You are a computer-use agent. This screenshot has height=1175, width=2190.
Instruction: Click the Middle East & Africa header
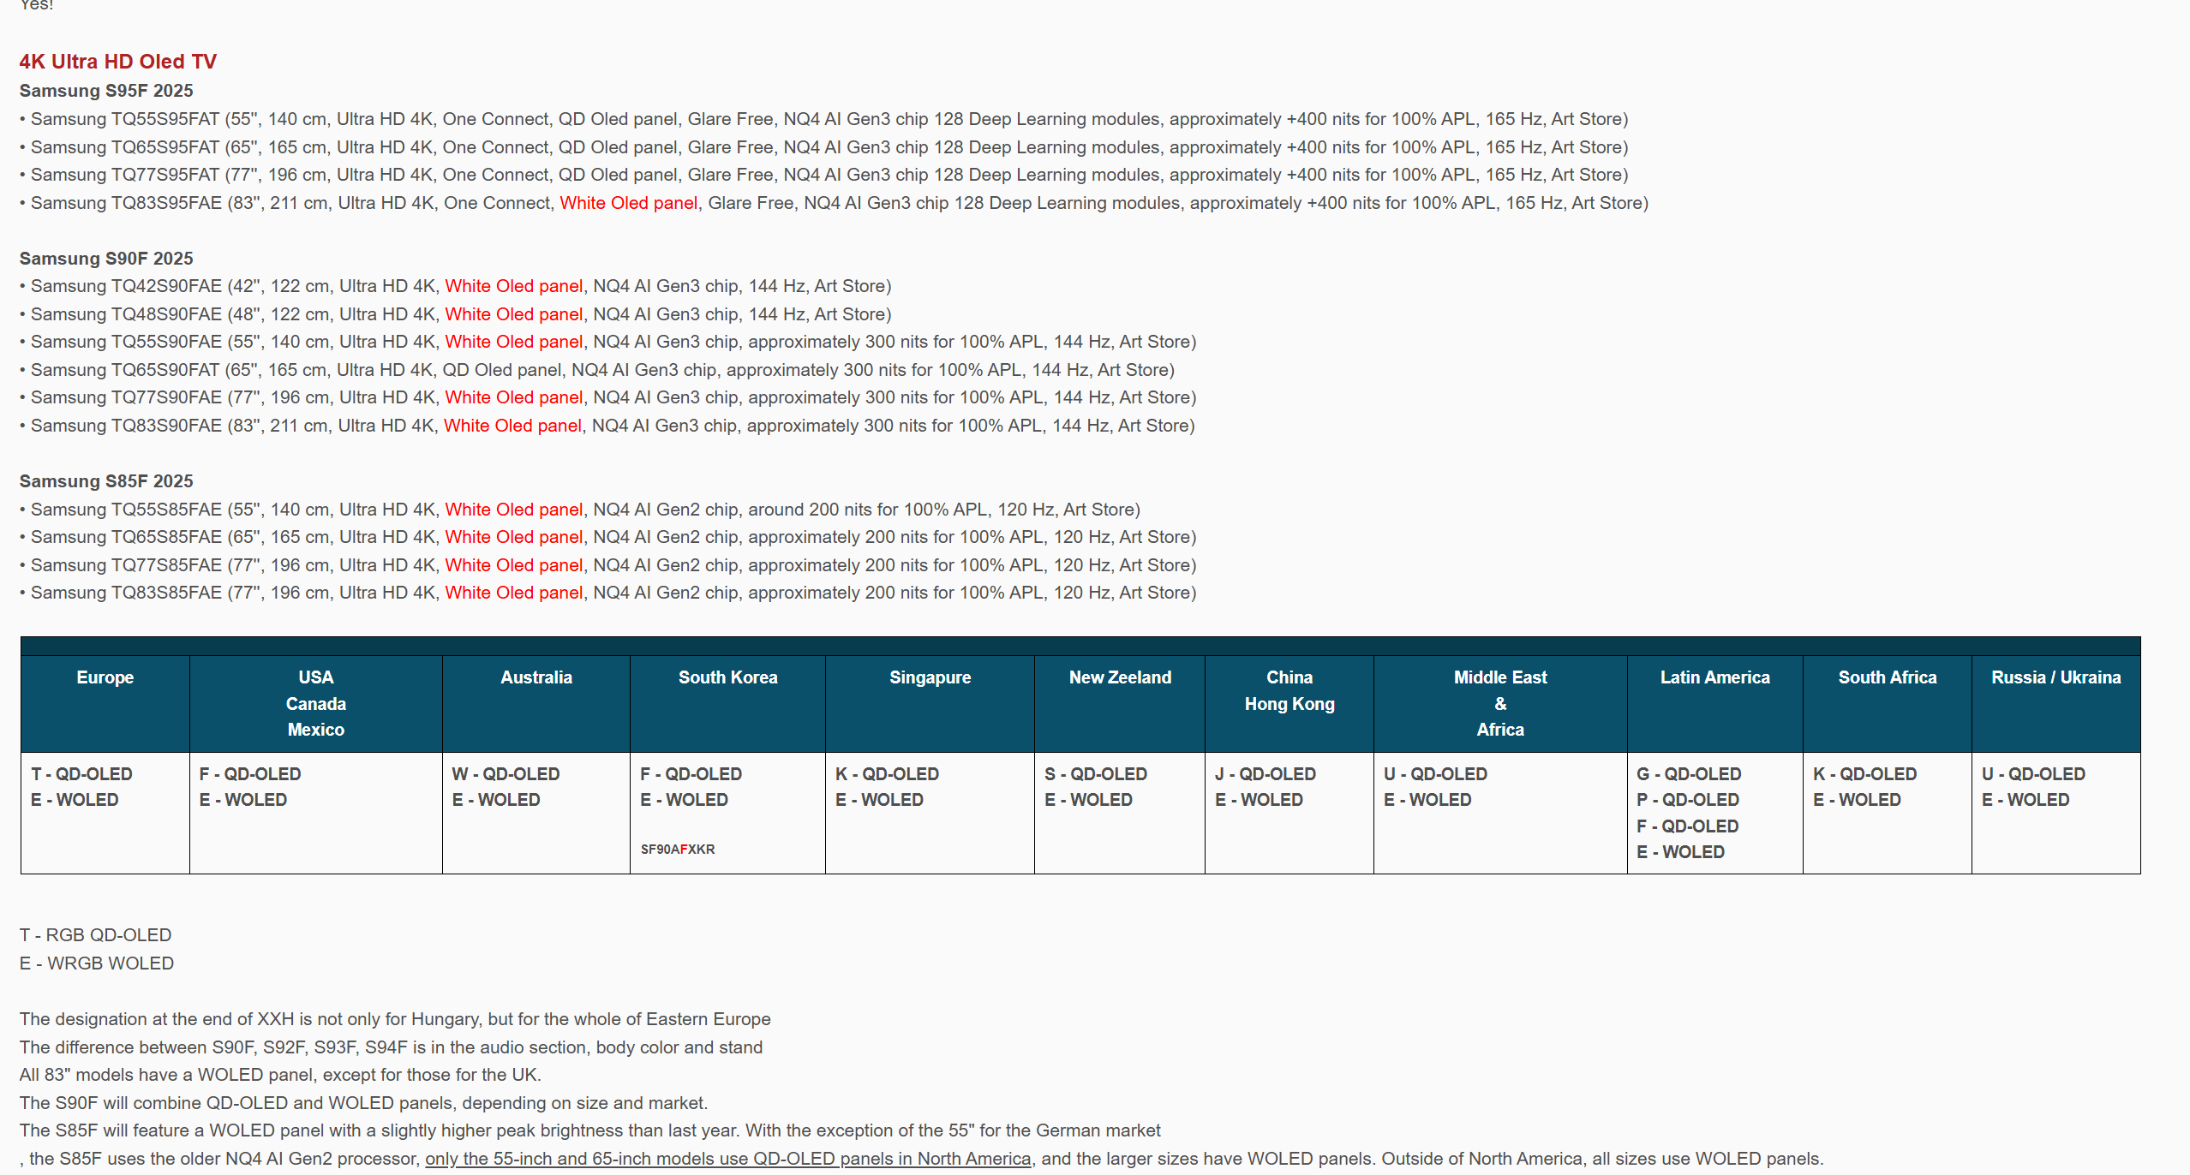pos(1500,703)
